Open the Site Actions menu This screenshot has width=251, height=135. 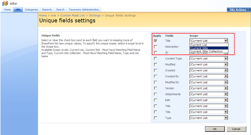pyautogui.click(x=239, y=10)
